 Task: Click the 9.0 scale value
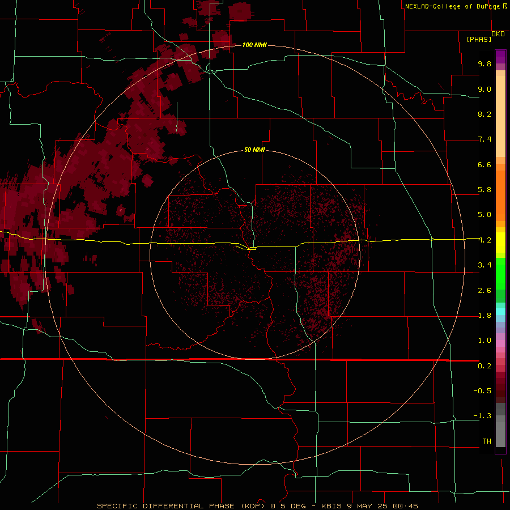pos(484,89)
